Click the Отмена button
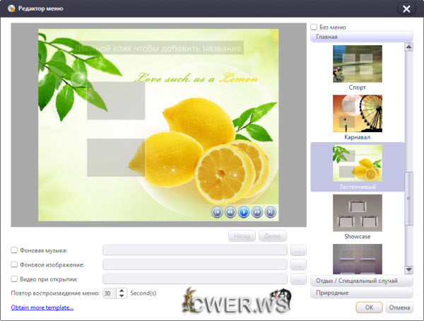Viewport: 424px width, 321px height. (399, 308)
